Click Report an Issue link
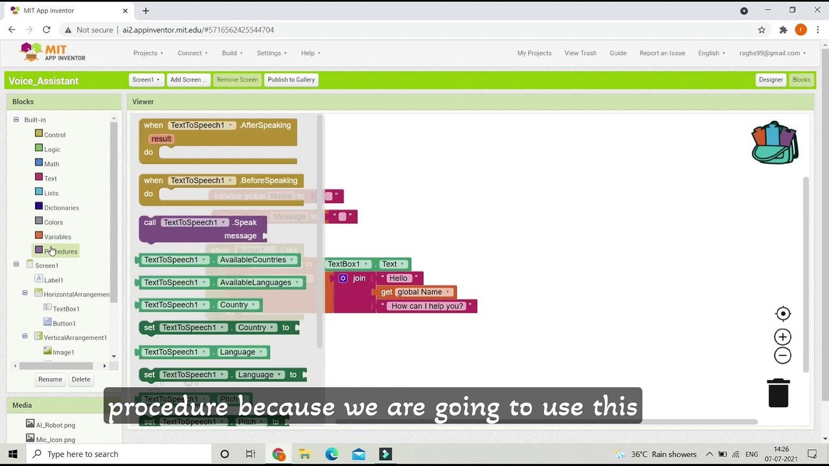This screenshot has height=466, width=829. pyautogui.click(x=662, y=53)
